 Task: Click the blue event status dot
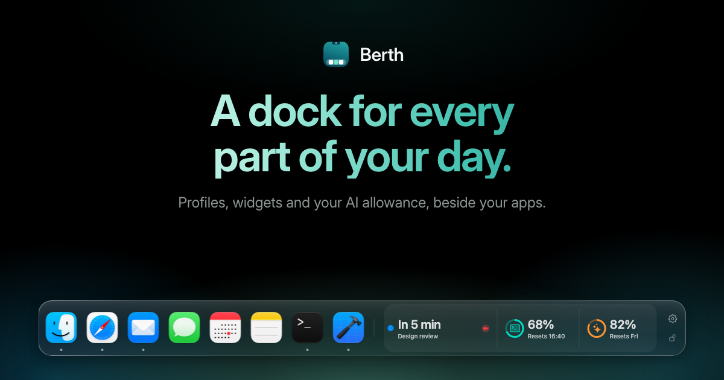tap(390, 328)
